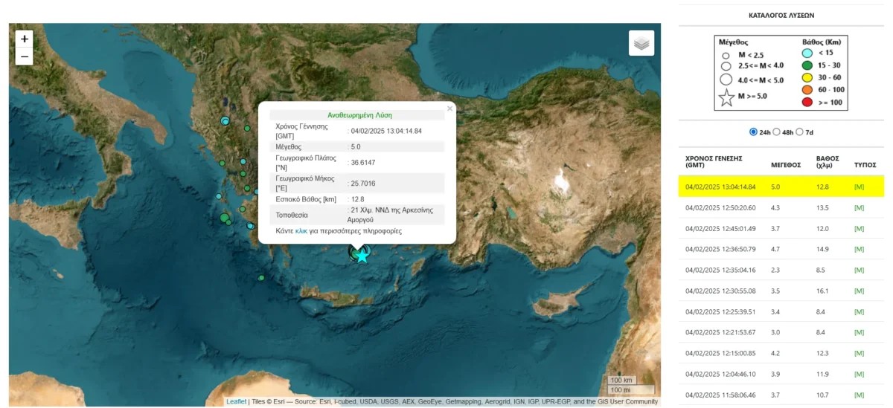Sort by ΧΡΟΝΟΣ ΓΕΝΕΣΗΣ column header
893x408 pixels.
pyautogui.click(x=714, y=161)
